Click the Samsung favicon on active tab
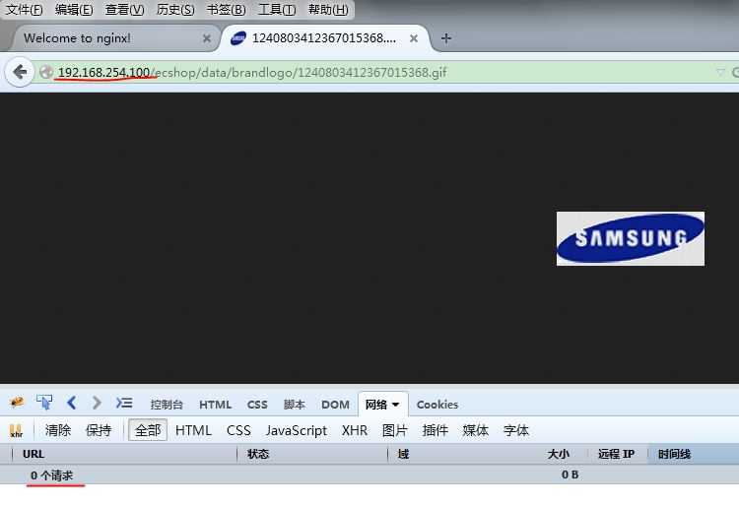Screen dimensions: 739x506 click(x=238, y=38)
